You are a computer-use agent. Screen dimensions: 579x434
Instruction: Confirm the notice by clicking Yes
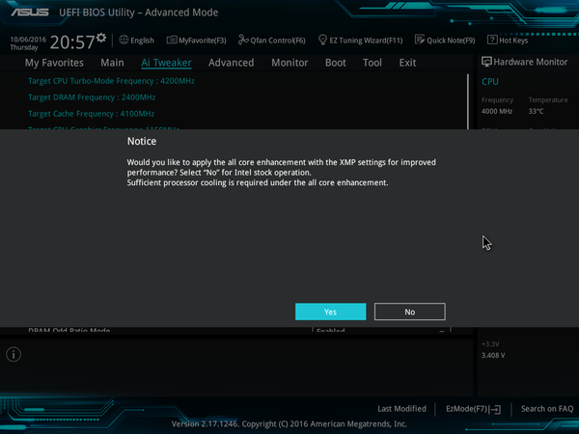pyautogui.click(x=330, y=312)
